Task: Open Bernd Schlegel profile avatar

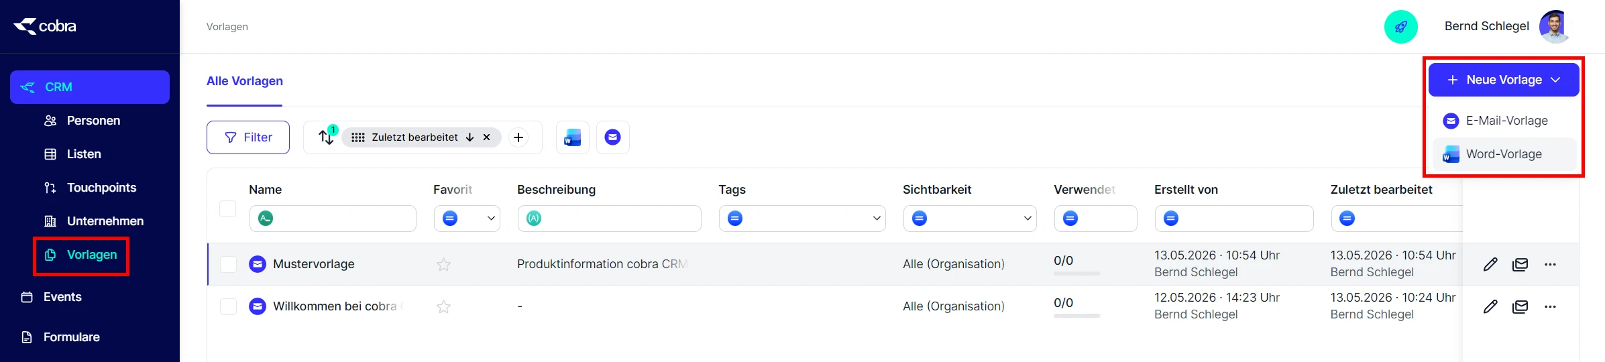Action: [x=1555, y=27]
